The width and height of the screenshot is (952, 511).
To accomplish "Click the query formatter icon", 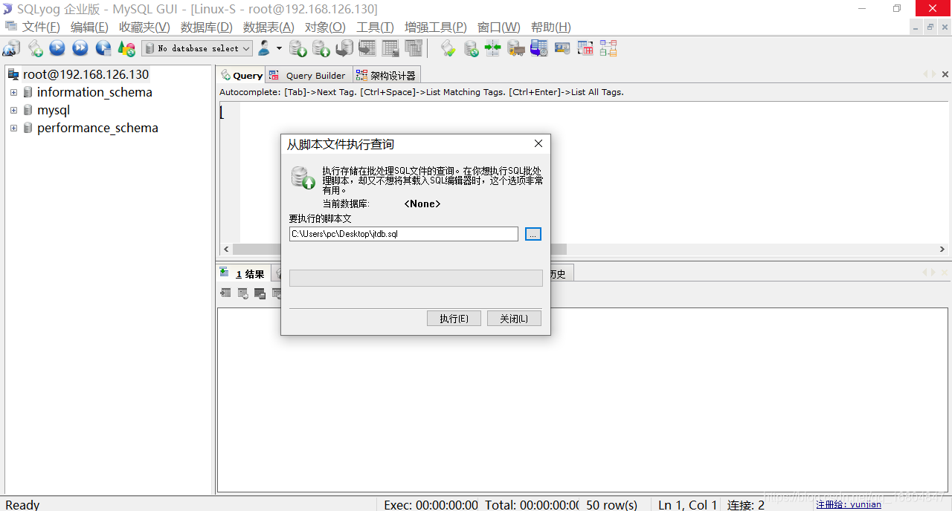I will pyautogui.click(x=448, y=49).
